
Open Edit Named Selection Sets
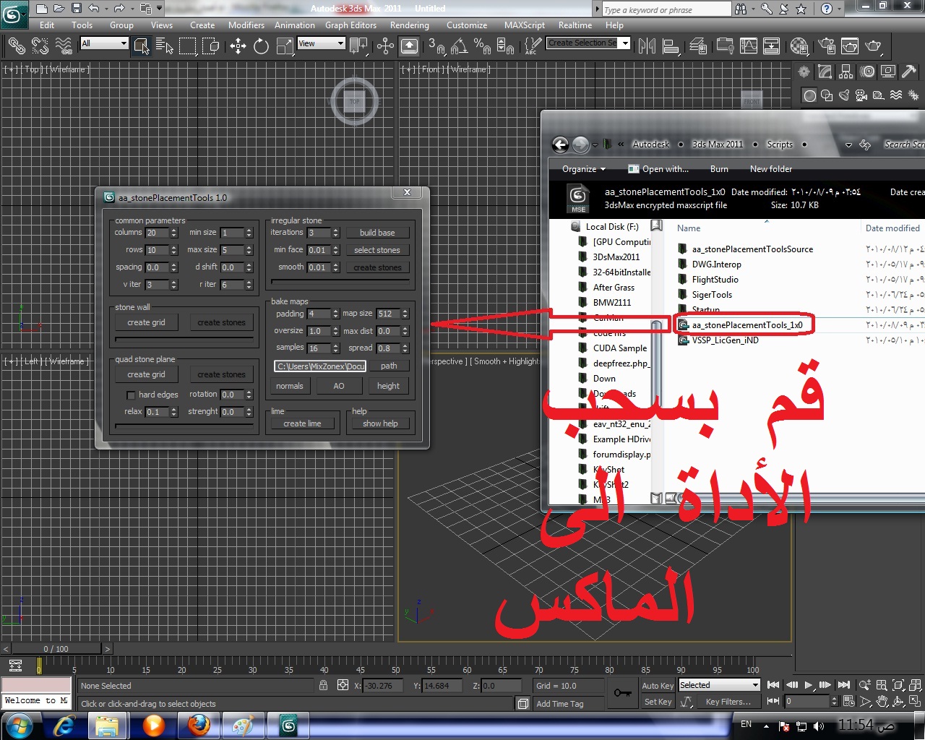point(531,46)
